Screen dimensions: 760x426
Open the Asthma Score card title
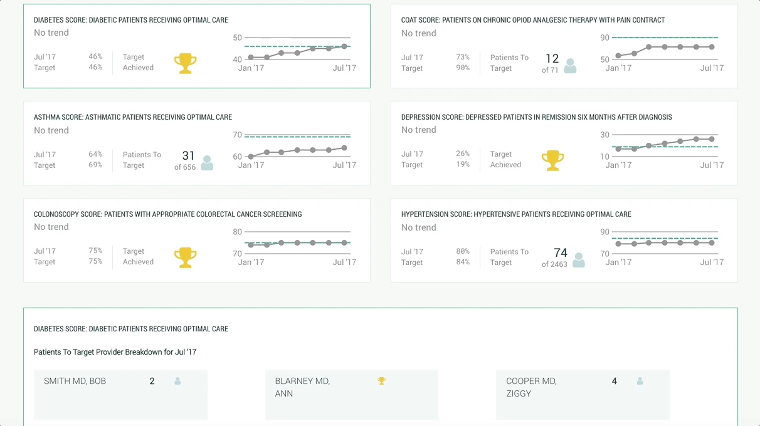tap(132, 117)
